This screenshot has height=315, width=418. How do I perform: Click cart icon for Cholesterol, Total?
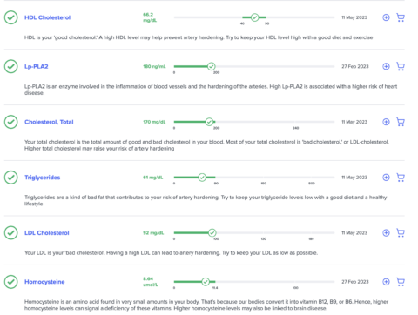[x=401, y=122]
